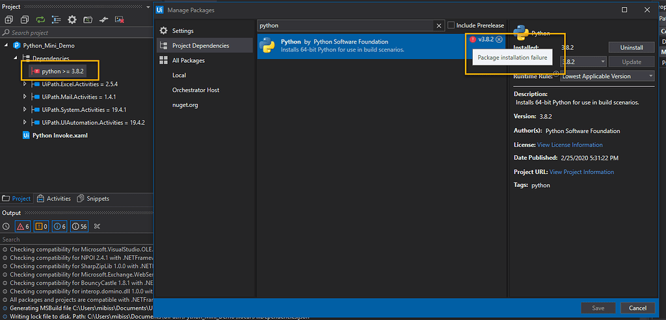Screen dimensions: 666x320
Task: Toggle the blue info filter showing 6
Action: click(x=59, y=227)
